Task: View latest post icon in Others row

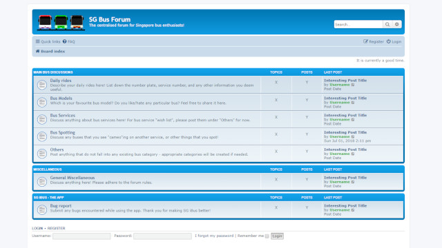Action: pyautogui.click(x=353, y=154)
